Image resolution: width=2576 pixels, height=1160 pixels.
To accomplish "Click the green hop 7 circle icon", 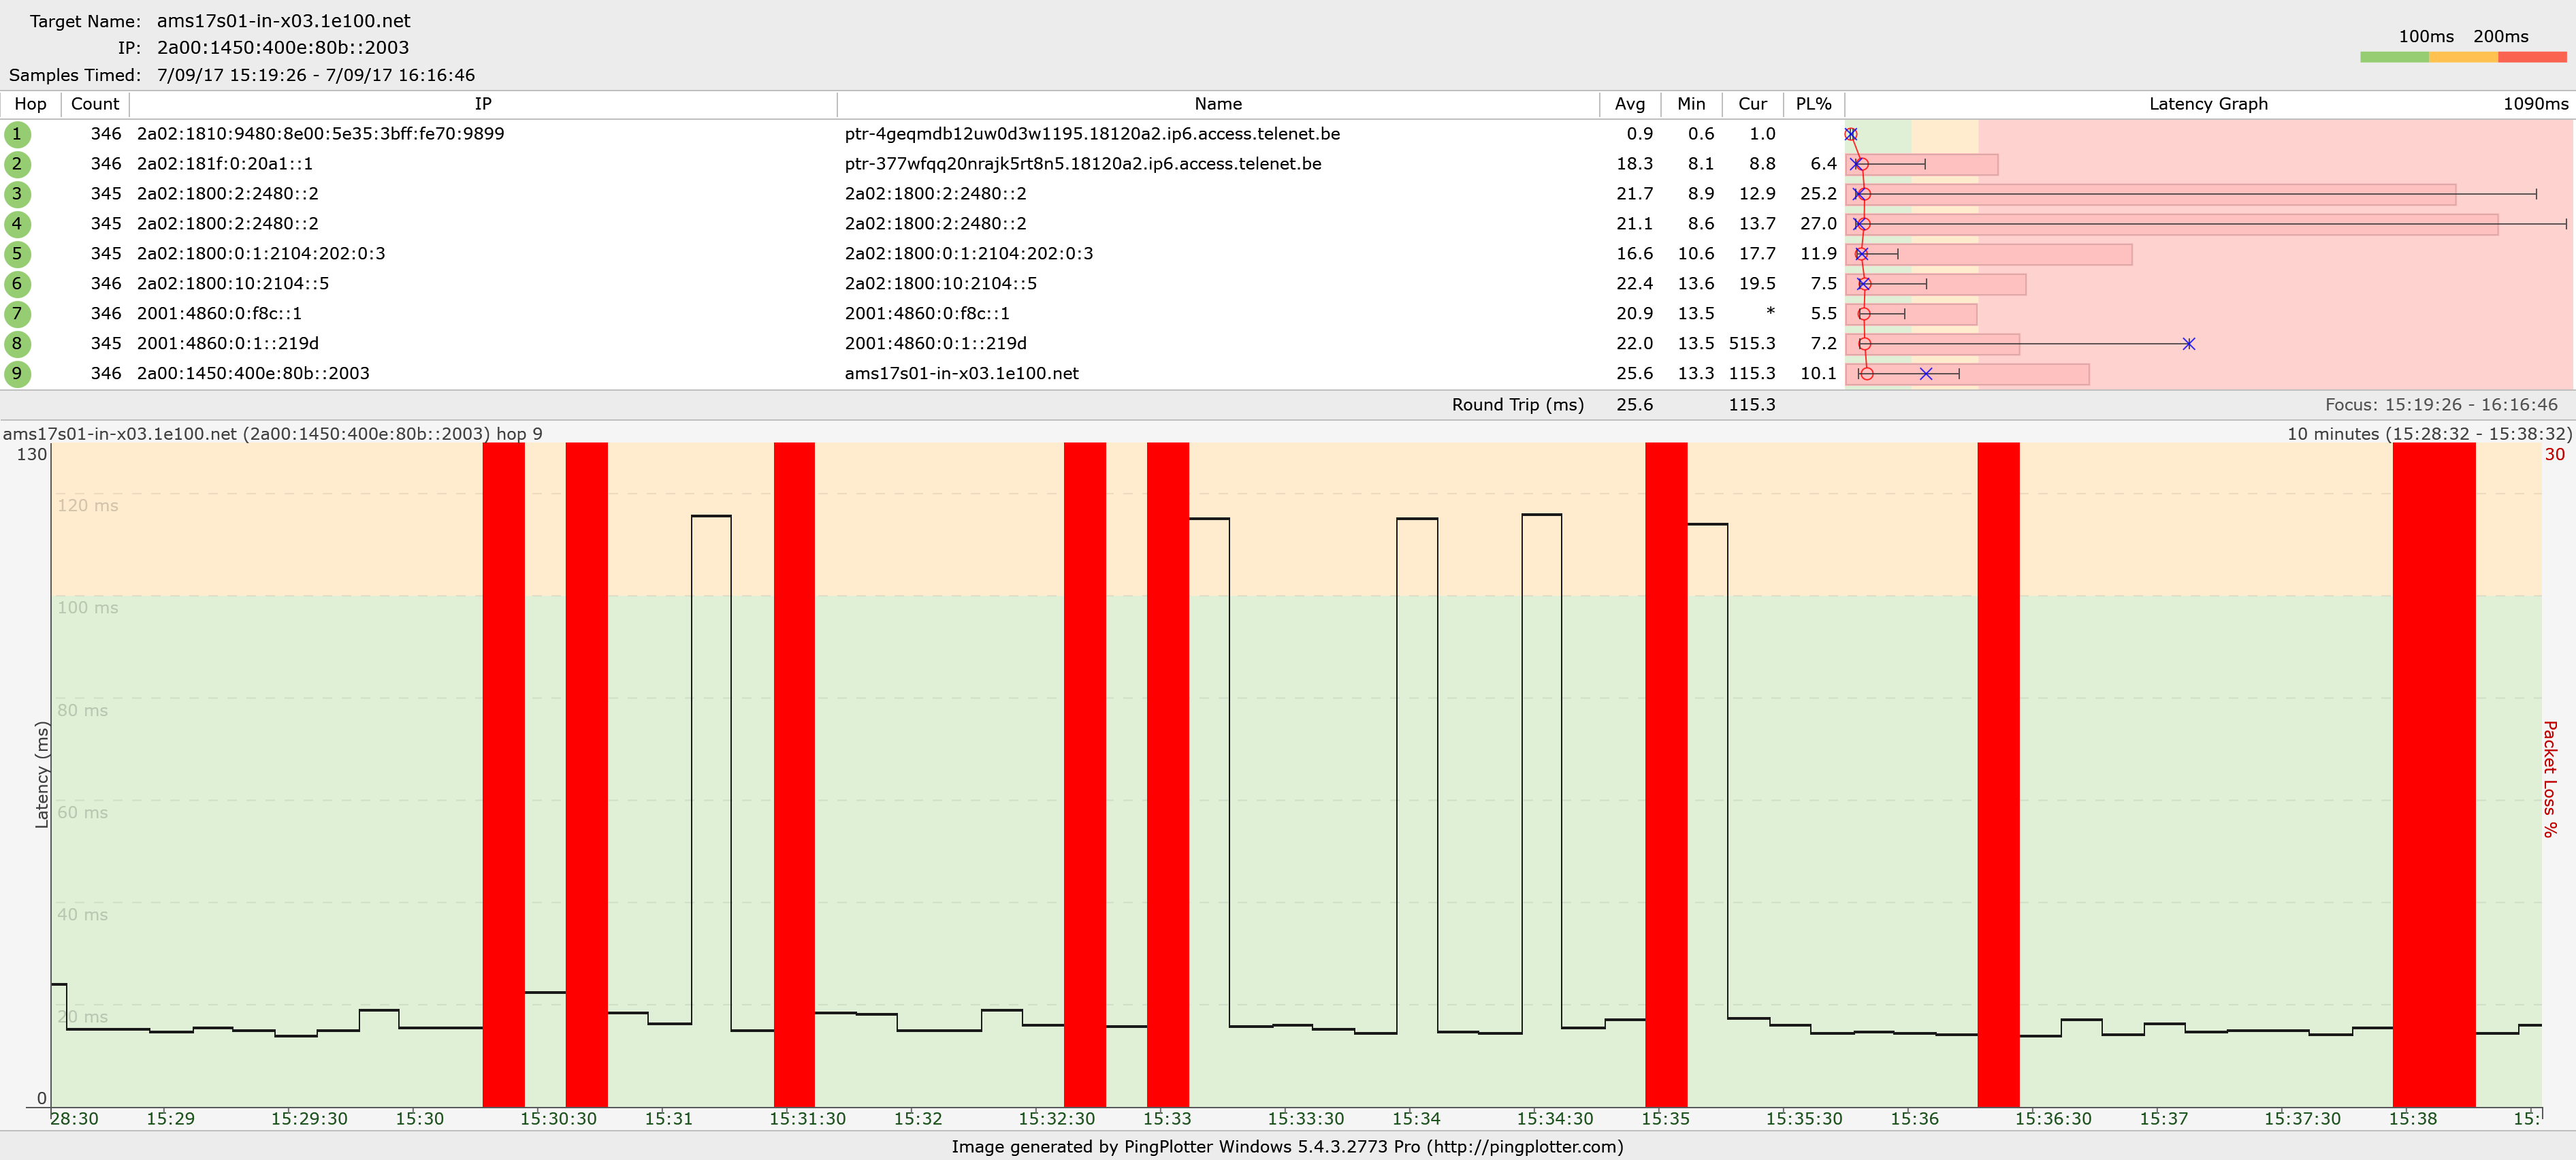I will [17, 314].
